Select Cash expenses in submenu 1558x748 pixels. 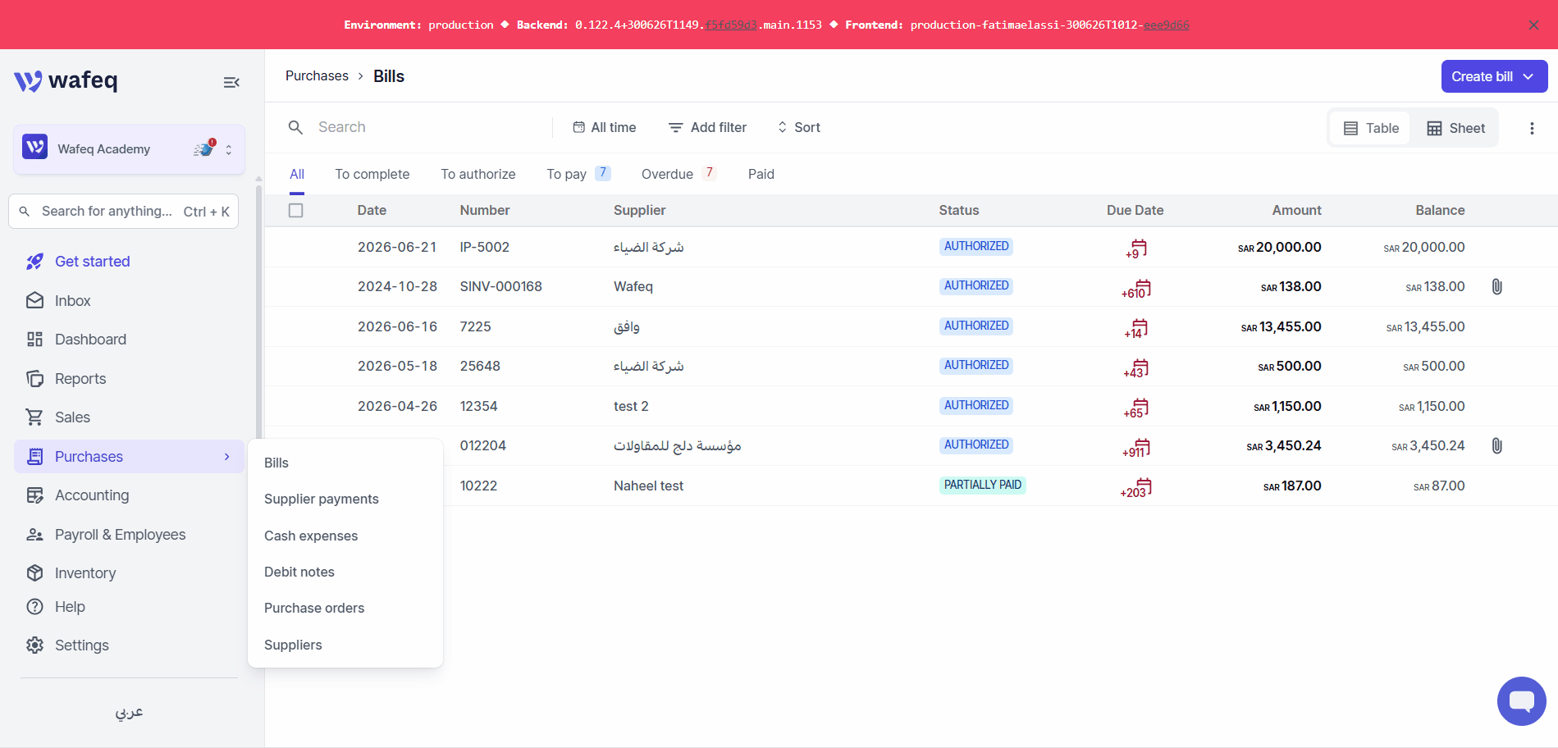coord(311,536)
